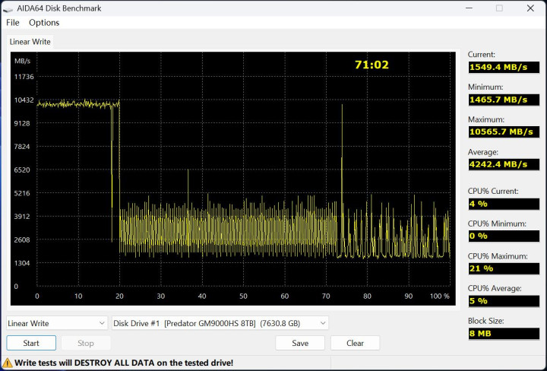Open the File menu

[12, 23]
